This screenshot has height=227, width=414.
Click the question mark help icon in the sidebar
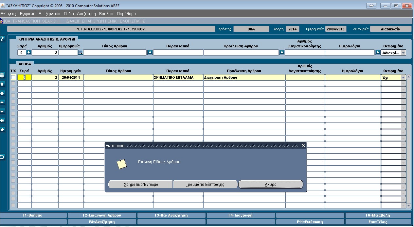coord(2,39)
